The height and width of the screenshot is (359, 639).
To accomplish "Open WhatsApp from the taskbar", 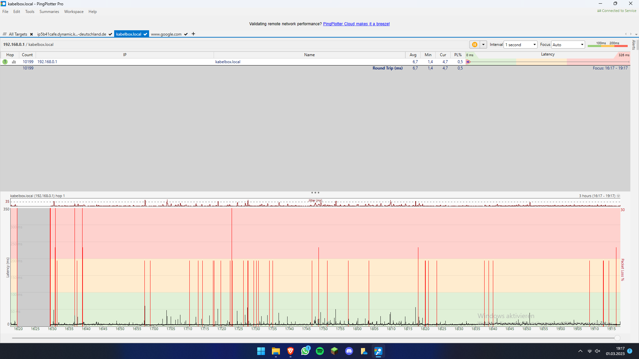I will pyautogui.click(x=305, y=351).
